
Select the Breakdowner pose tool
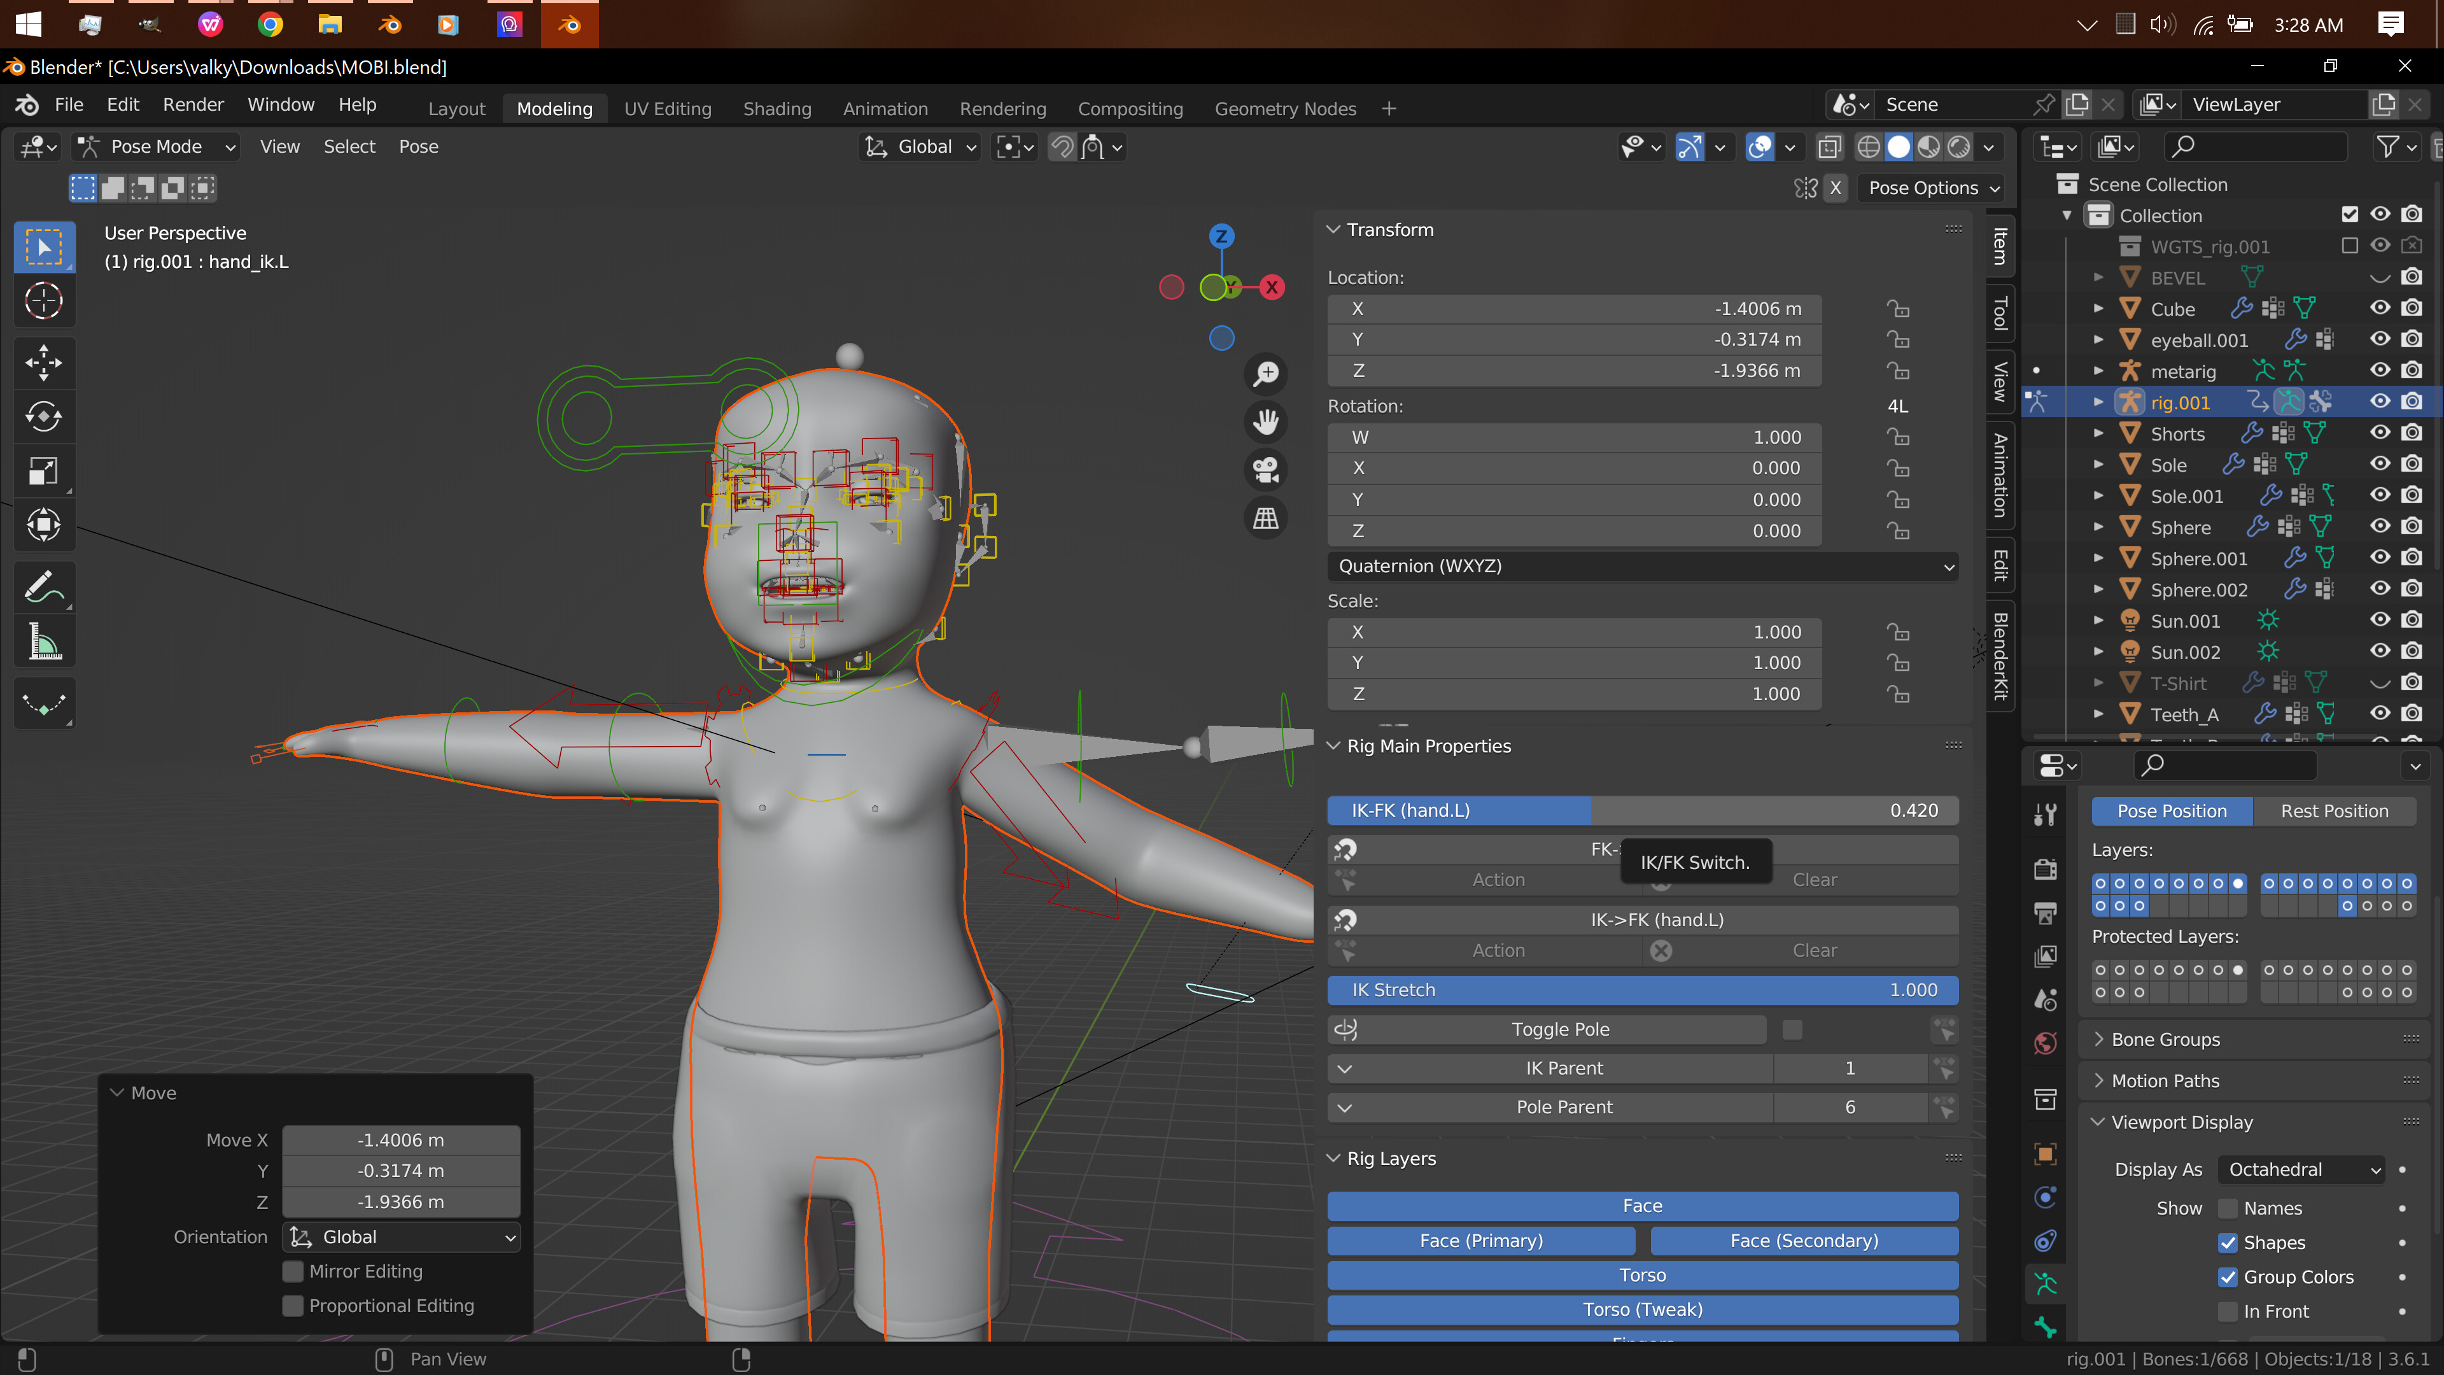44,704
